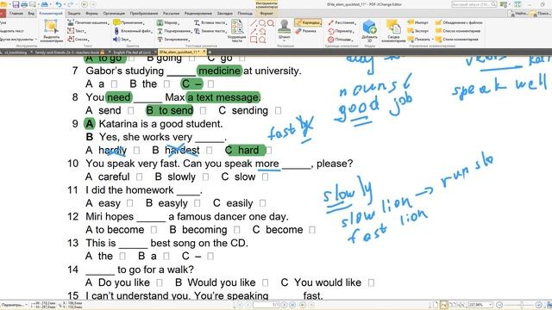Image resolution: width=552 pixels, height=310 pixels.
Task: Open the View ribbon tab
Action: tap(31, 14)
